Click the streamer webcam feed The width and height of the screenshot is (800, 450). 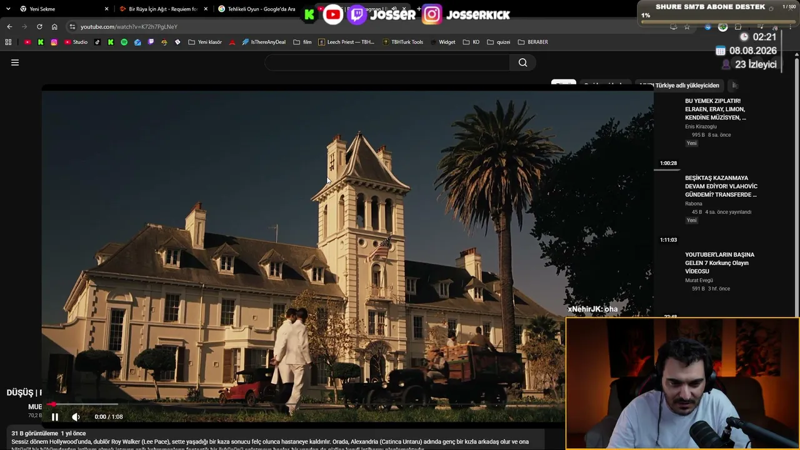click(x=682, y=384)
